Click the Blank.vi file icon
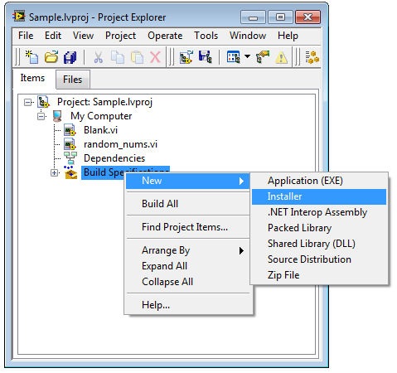This screenshot has width=397, height=373. click(70, 130)
